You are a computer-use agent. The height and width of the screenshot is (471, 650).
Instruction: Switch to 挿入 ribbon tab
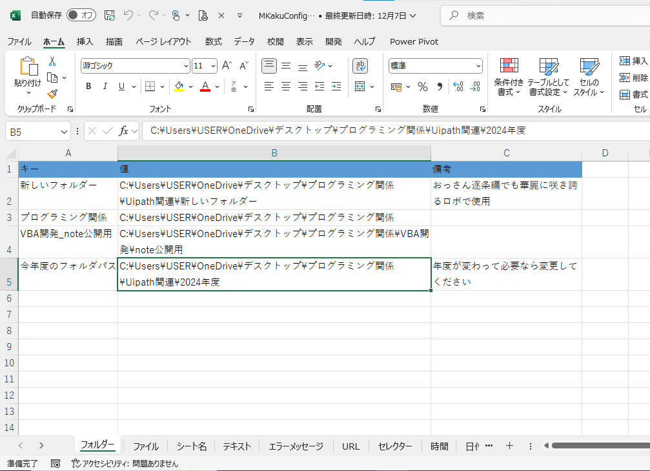[x=85, y=41]
